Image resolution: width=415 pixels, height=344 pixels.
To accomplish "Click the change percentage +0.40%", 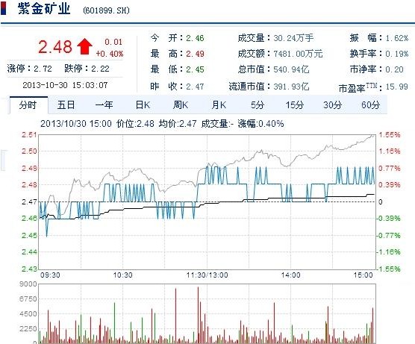I will [109, 54].
